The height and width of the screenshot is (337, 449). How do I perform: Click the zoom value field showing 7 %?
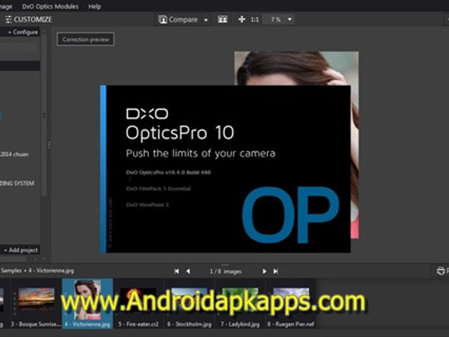coord(275,20)
